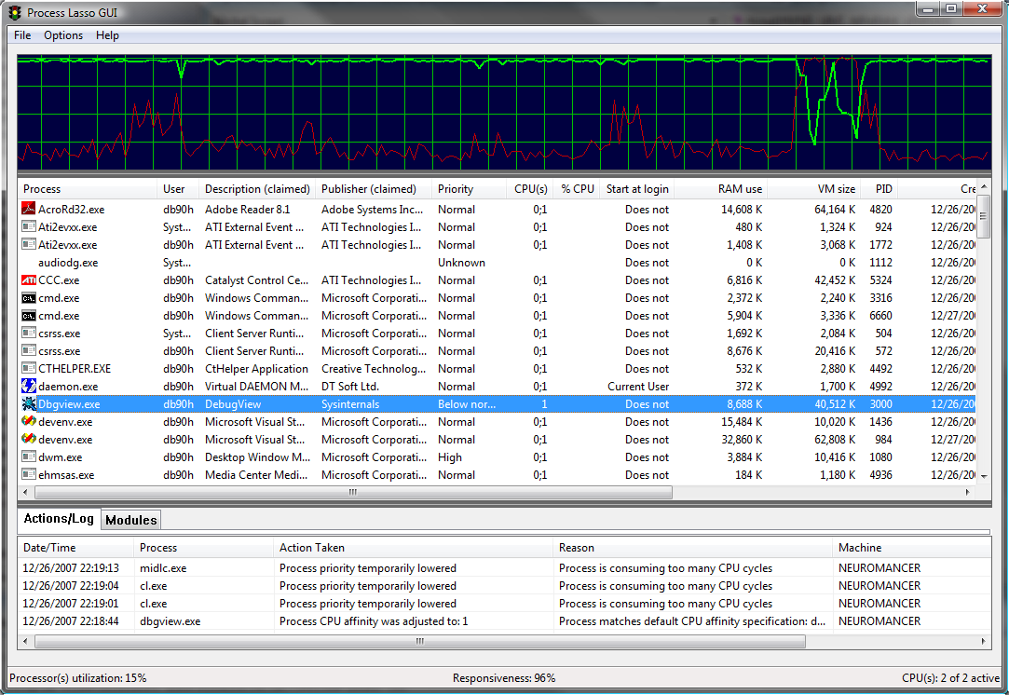Viewport: 1009px width, 695px height.
Task: Click process list horizontal scroll right arrow
Action: pyautogui.click(x=968, y=492)
